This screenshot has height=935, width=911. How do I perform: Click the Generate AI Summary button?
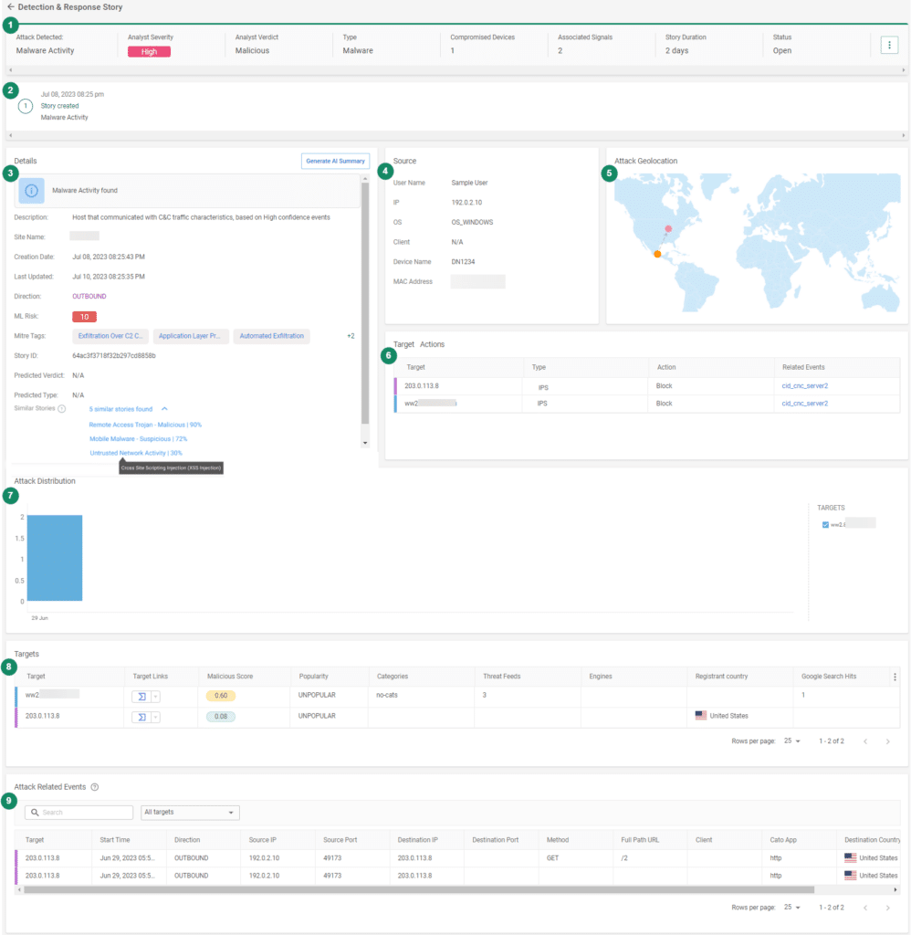[334, 161]
